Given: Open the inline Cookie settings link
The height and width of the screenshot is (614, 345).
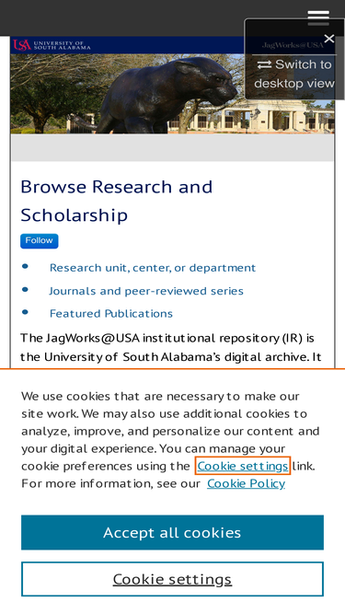Looking at the screenshot, I should (x=243, y=466).
